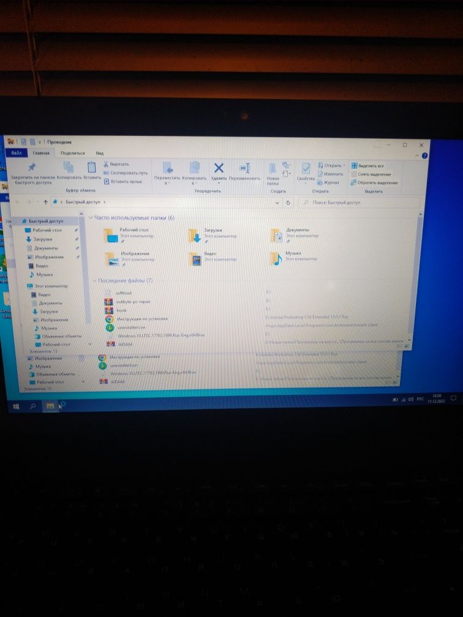Screen dimensions: 463x617
Task: Open the volume speaker tray icon
Action: [x=410, y=399]
